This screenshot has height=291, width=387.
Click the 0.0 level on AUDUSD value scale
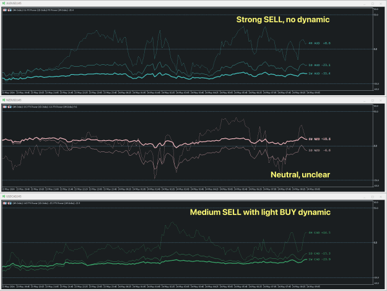(375, 49)
